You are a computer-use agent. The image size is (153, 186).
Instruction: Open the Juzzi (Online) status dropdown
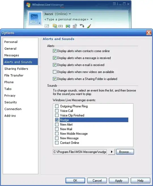point(70,14)
